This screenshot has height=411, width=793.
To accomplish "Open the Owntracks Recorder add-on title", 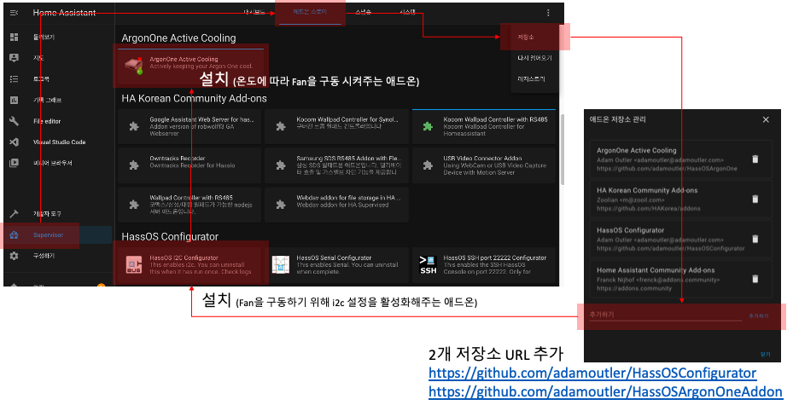I will point(177,158).
